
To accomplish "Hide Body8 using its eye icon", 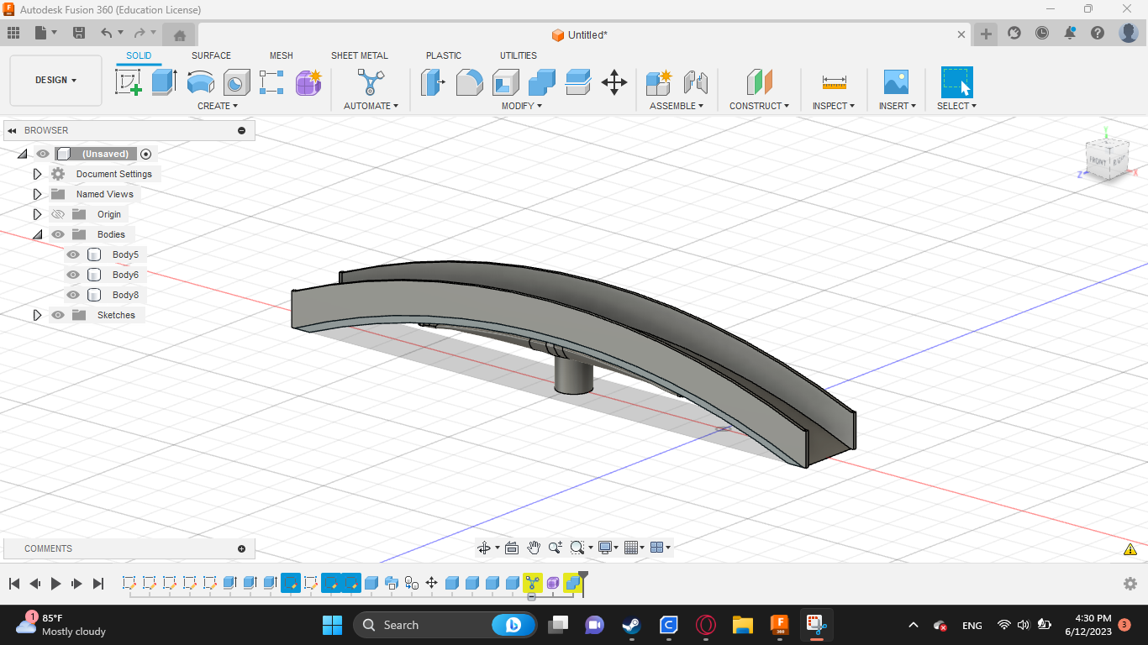I will tap(73, 295).
